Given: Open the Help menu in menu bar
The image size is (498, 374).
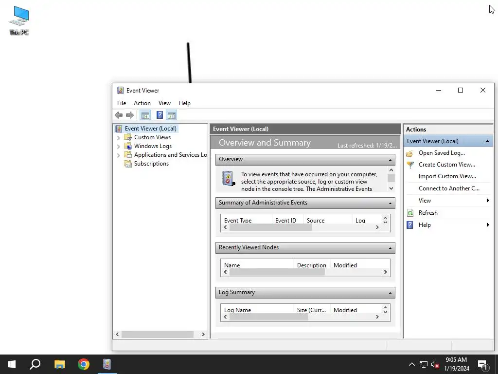Looking at the screenshot, I should point(184,103).
